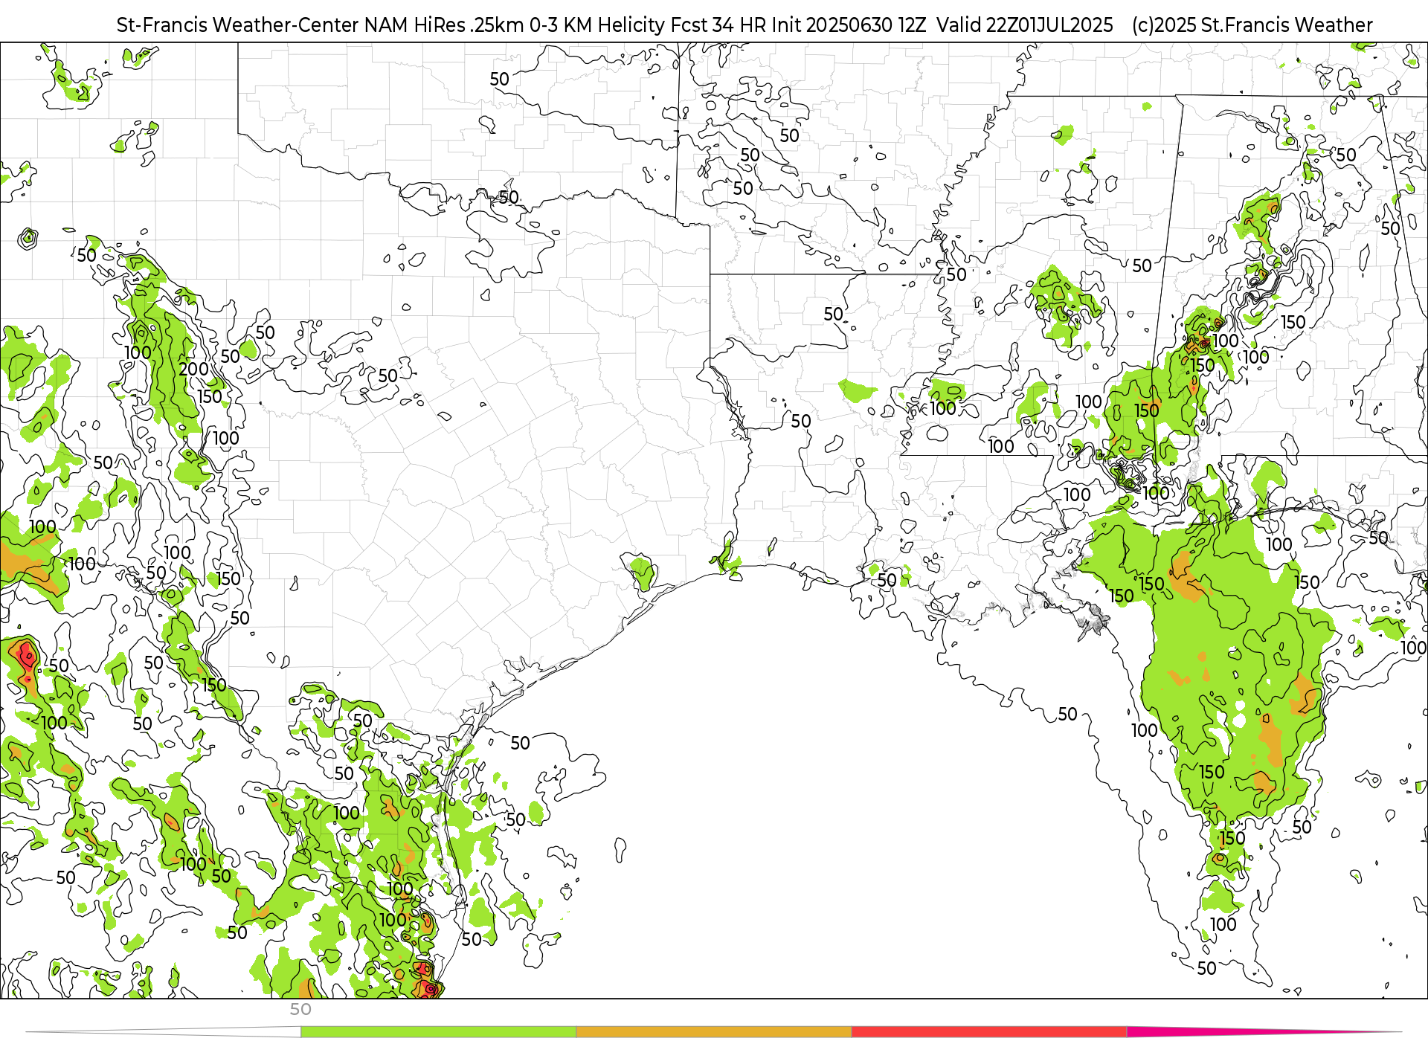Click the "Valid 22Z01JUL2025" text in the title
This screenshot has width=1428, height=1041.
(x=1025, y=25)
